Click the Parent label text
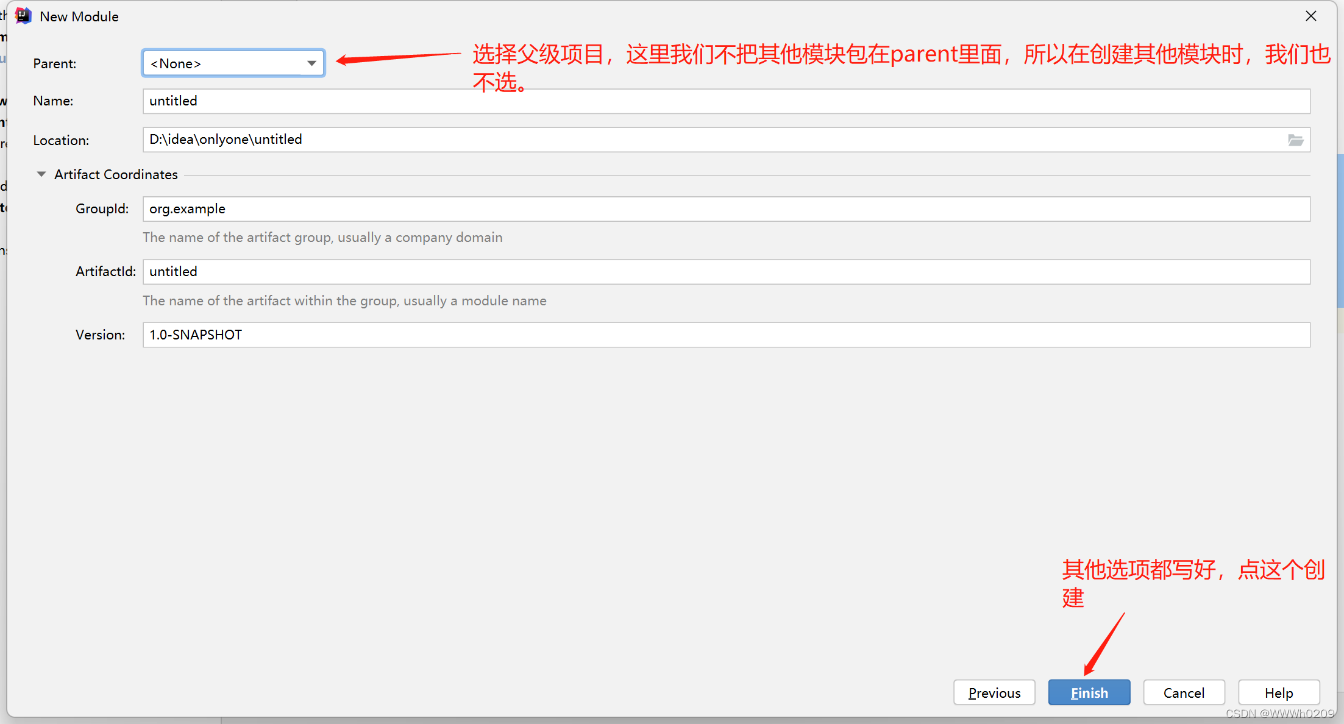 pos(55,63)
